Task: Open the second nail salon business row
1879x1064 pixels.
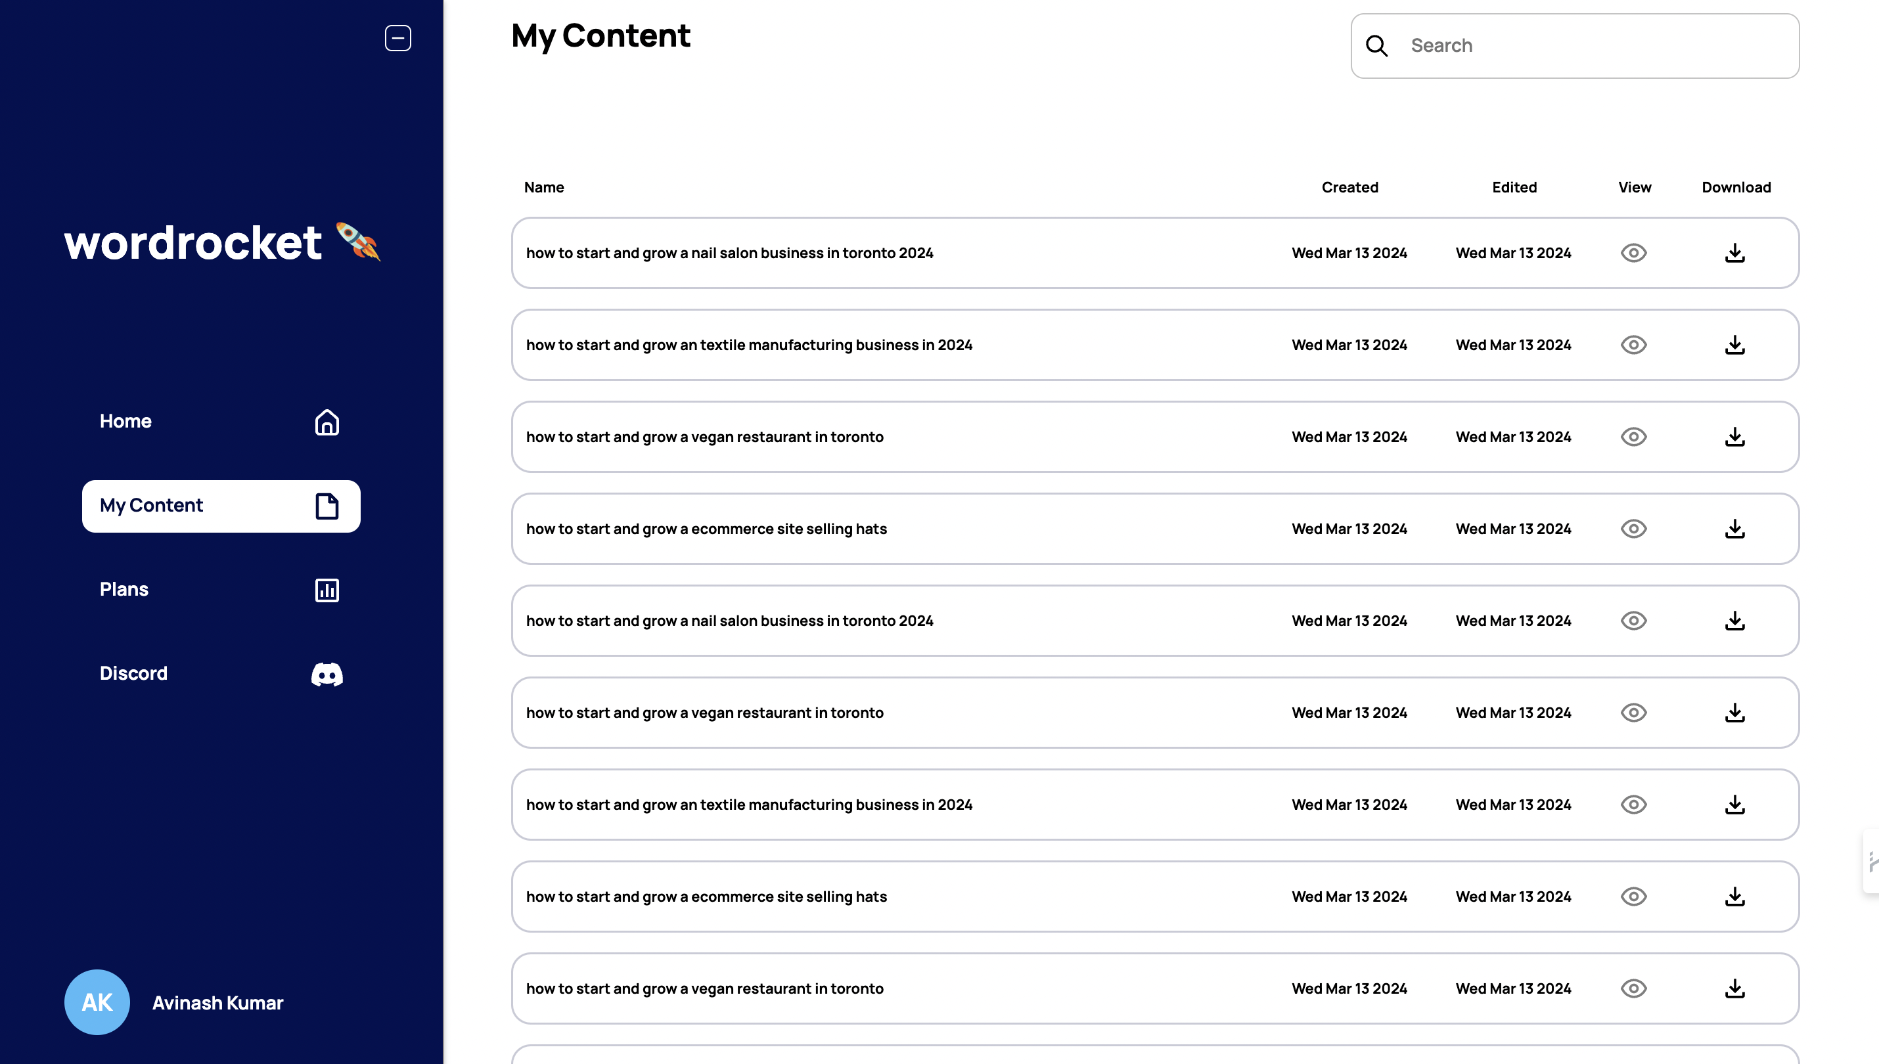Action: 729,621
